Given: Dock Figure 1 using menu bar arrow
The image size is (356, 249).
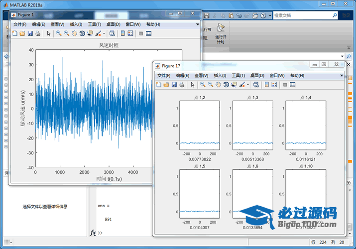Looking at the screenshot, I should (197, 24).
